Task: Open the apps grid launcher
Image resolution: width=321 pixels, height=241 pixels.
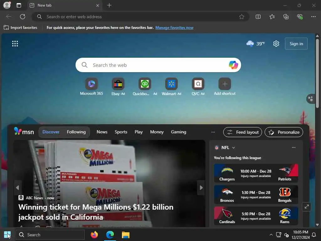Action: coord(15,44)
